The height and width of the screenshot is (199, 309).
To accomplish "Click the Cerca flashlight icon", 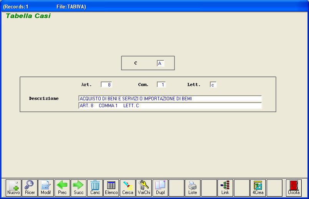I will [x=128, y=188].
